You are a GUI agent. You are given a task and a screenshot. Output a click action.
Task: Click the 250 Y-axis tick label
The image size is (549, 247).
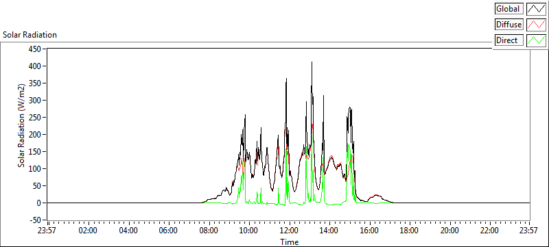coord(36,118)
